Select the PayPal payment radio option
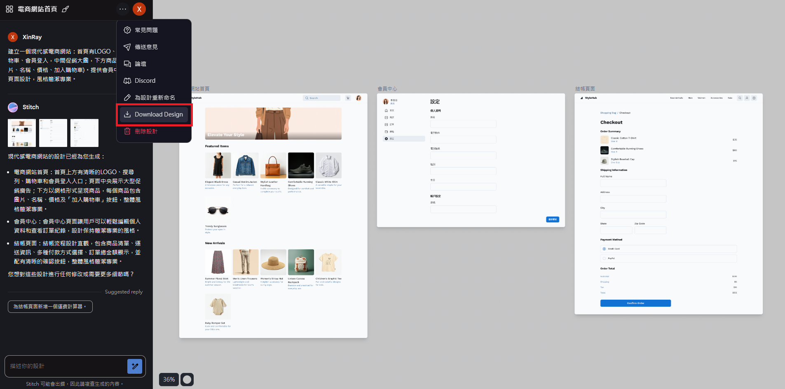Screen dimensions: 785x389 (x=604, y=259)
